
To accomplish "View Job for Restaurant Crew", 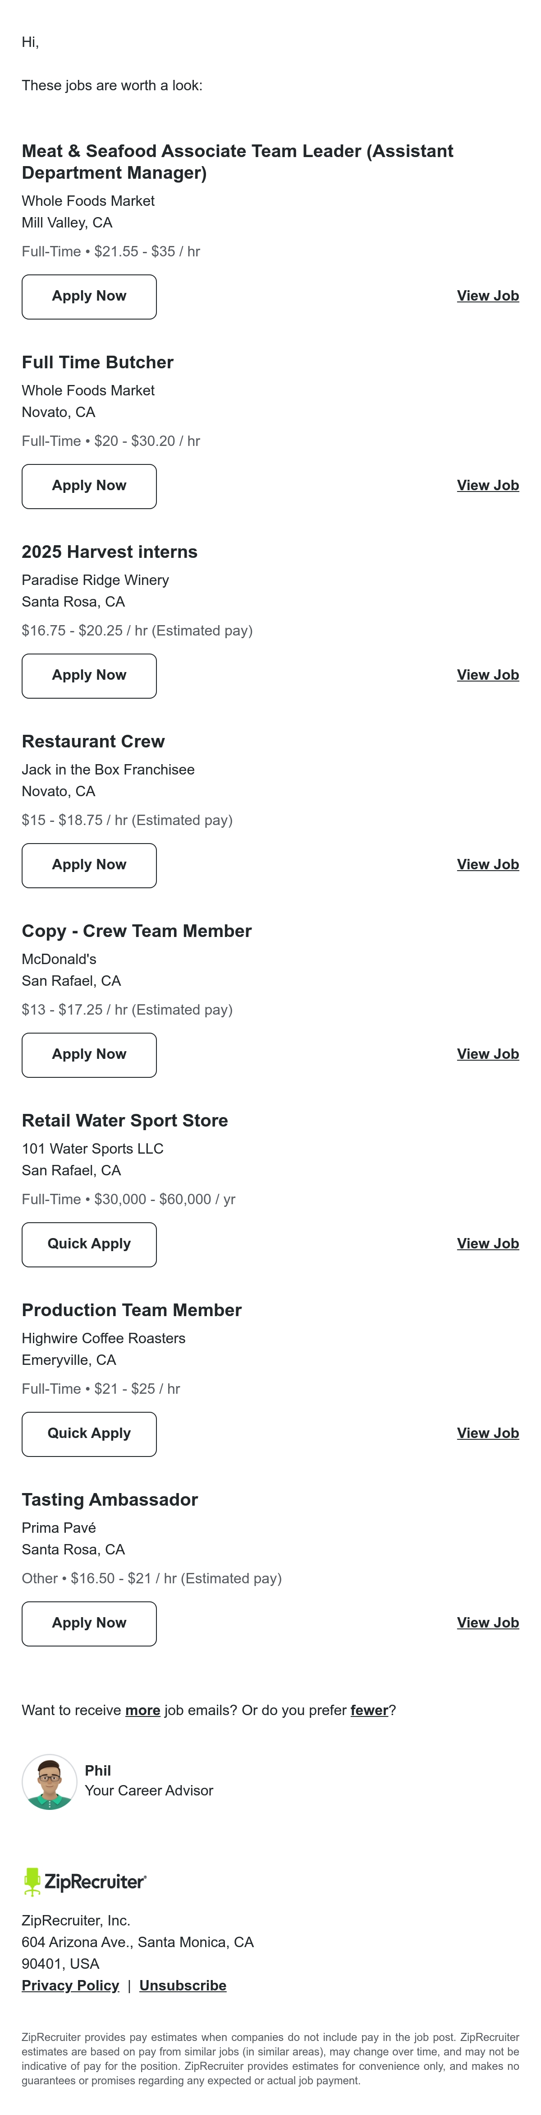I will (488, 865).
